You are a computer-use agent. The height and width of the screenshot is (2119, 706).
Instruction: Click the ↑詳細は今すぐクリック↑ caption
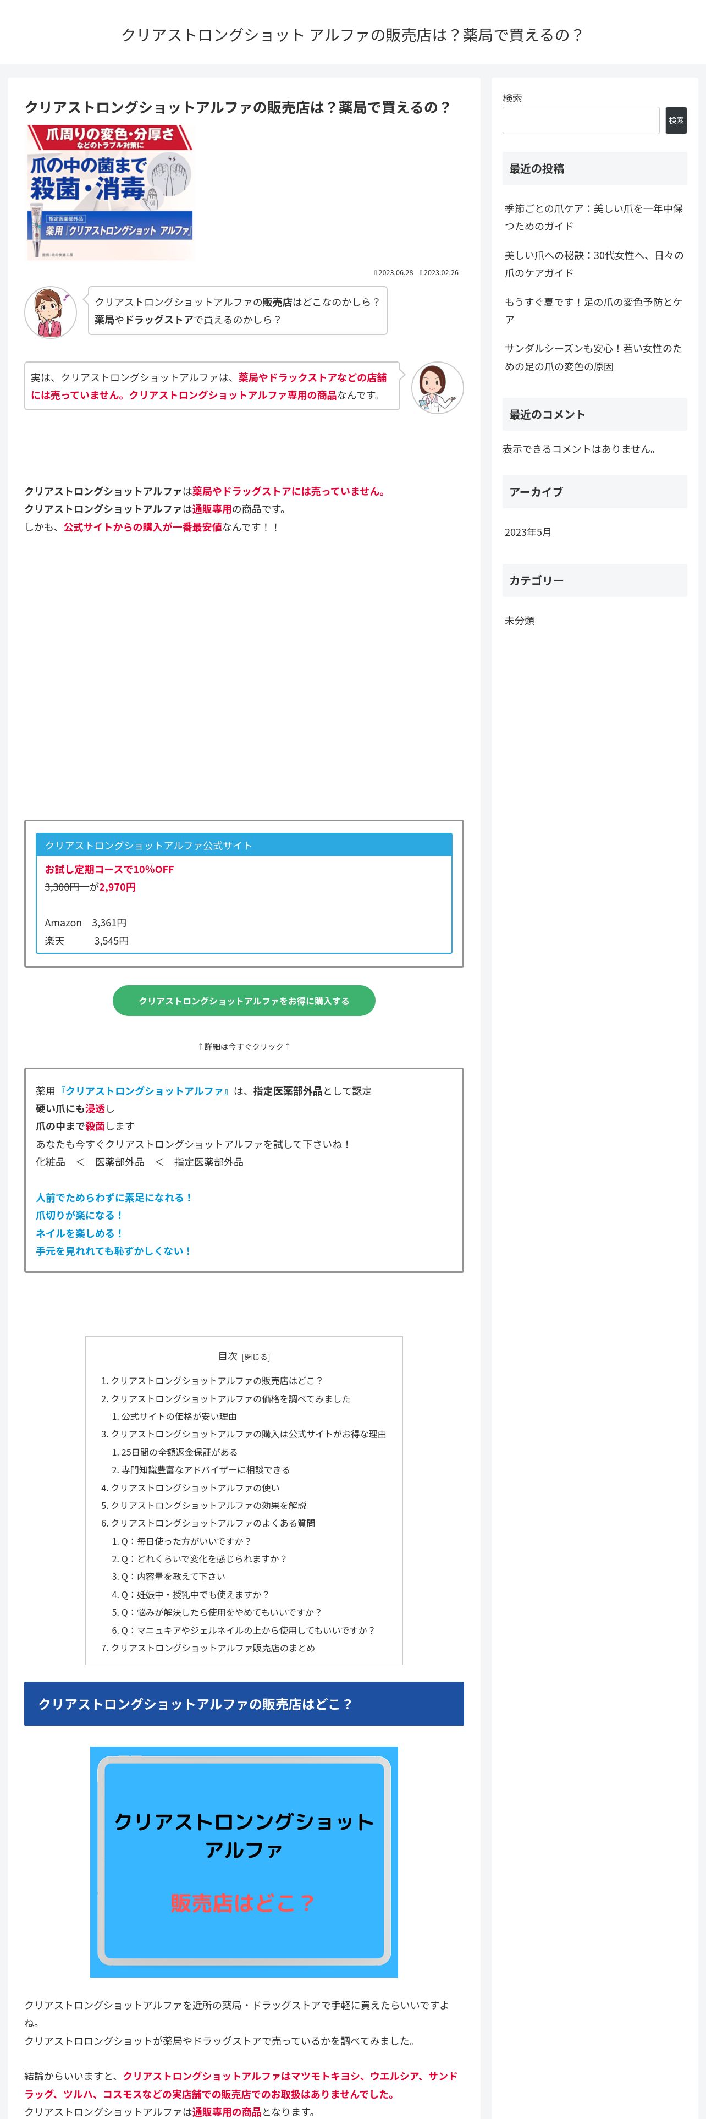coord(244,1046)
